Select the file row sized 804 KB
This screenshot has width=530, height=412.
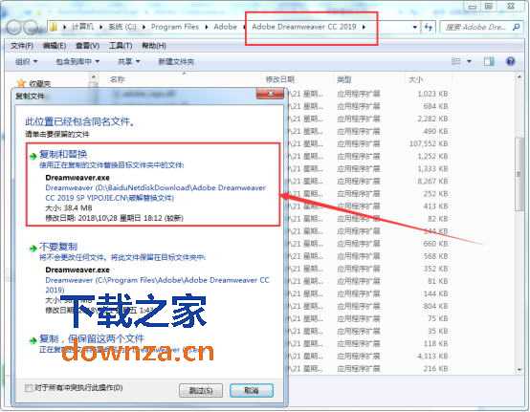click(x=367, y=306)
